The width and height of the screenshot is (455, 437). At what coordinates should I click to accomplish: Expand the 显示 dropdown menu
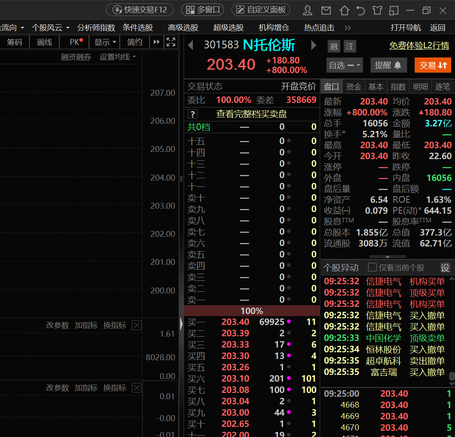point(105,42)
